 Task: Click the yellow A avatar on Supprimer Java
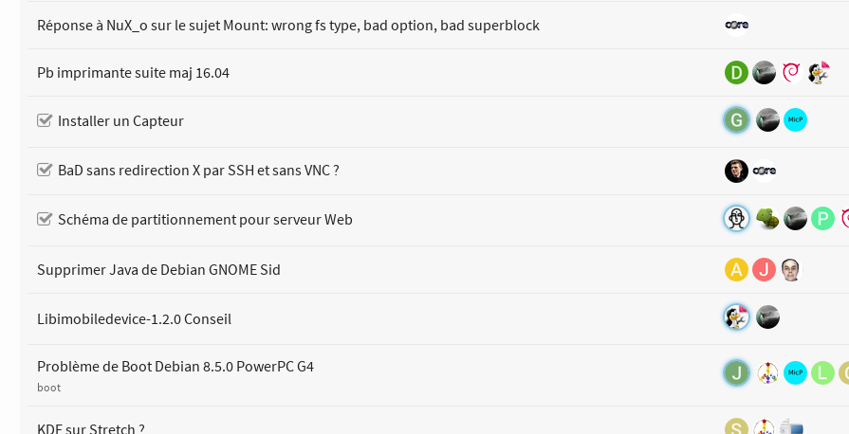736,270
